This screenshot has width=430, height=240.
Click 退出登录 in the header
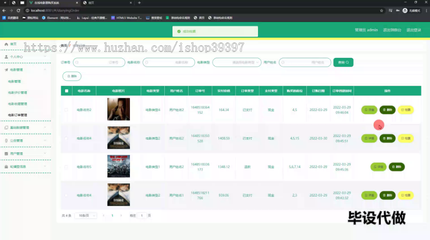coord(414,30)
